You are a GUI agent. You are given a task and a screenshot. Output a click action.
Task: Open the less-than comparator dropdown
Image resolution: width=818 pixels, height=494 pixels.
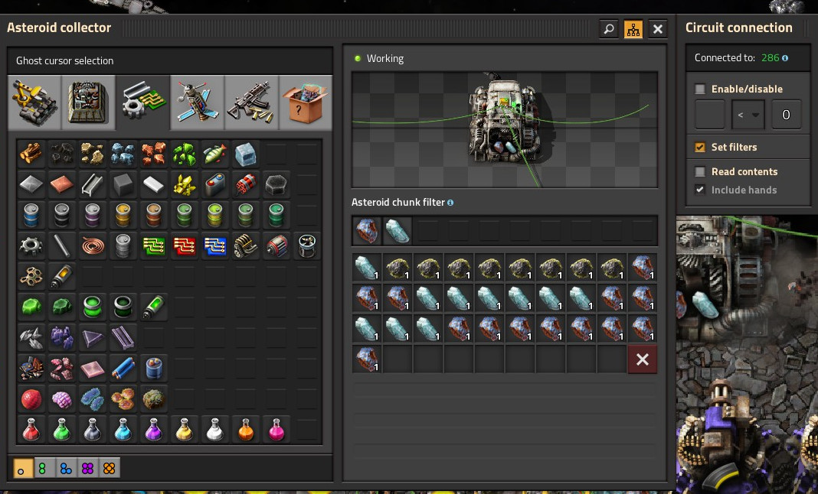point(748,115)
